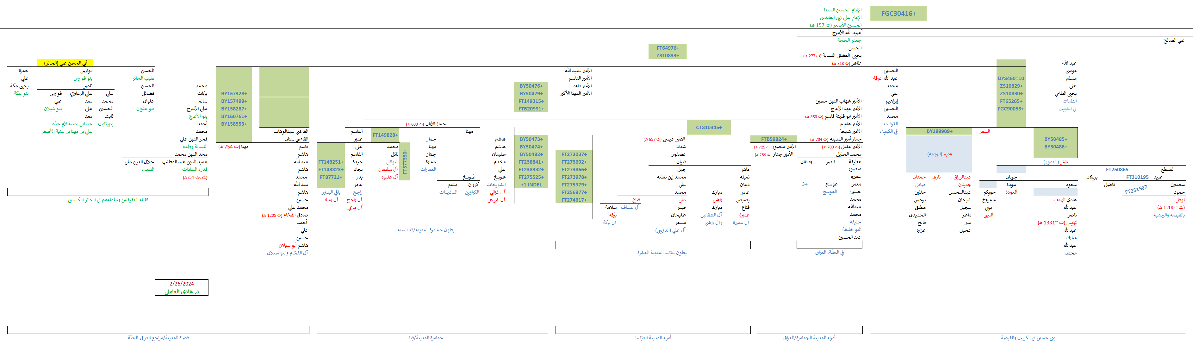Select the yellow highlighted header cell
The width and height of the screenshot is (1193, 345).
point(65,63)
